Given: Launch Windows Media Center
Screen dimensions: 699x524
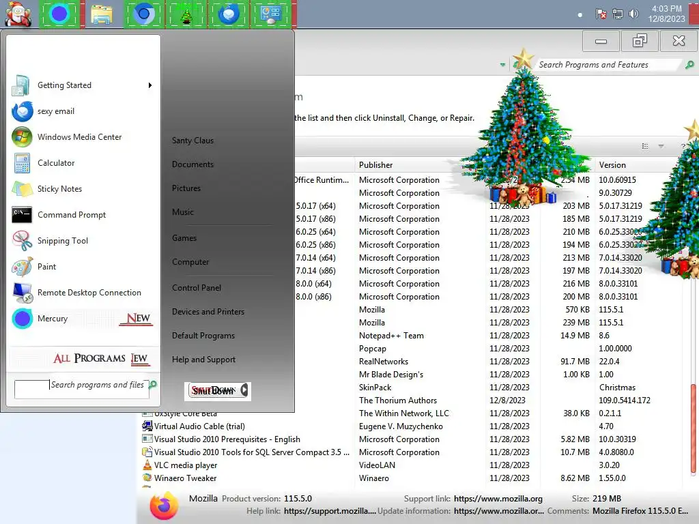Looking at the screenshot, I should coord(22,137).
